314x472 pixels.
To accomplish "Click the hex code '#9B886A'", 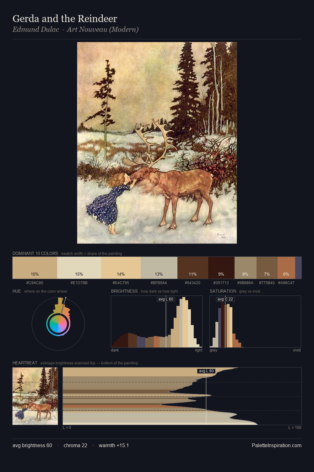I will click(245, 283).
